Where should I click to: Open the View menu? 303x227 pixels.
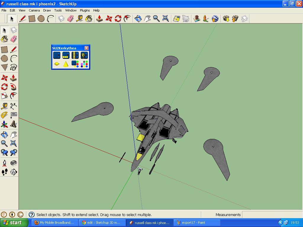coord(22,10)
